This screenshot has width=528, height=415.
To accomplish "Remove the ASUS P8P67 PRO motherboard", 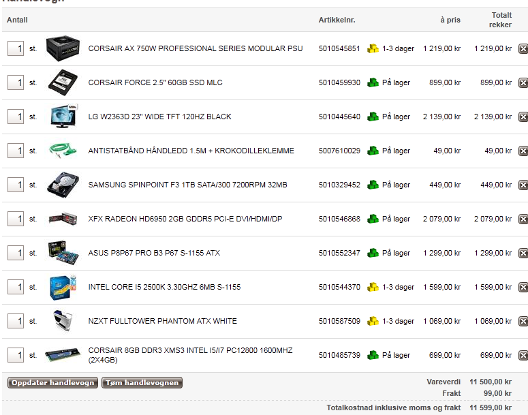I will (x=523, y=253).
